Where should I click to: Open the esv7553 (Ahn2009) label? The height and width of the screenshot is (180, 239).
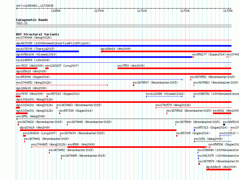(x=131, y=66)
